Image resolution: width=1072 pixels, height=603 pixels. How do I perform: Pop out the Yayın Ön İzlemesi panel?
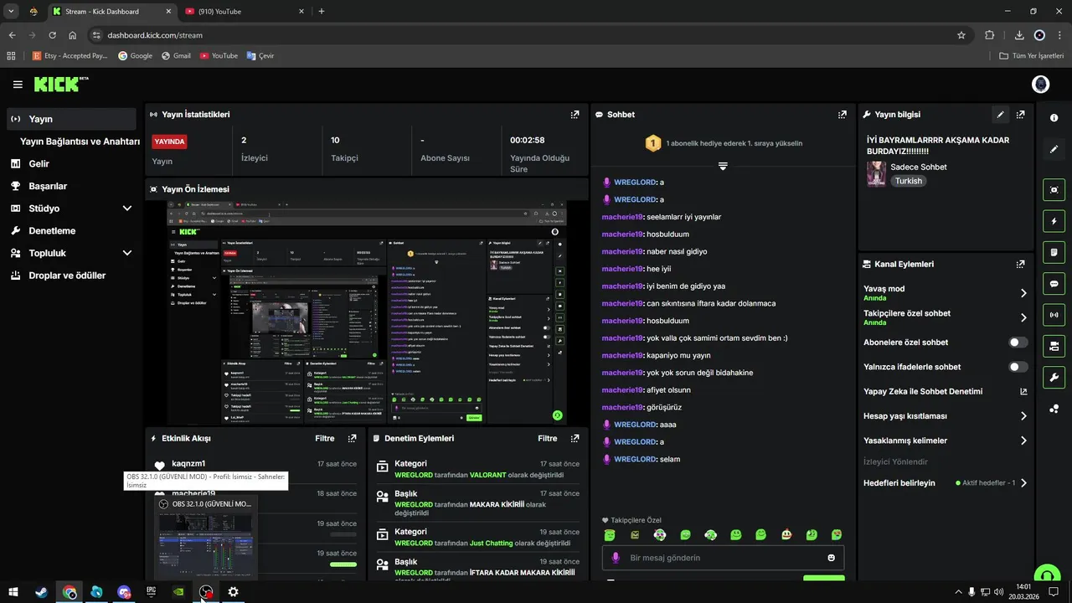pyautogui.click(x=575, y=189)
